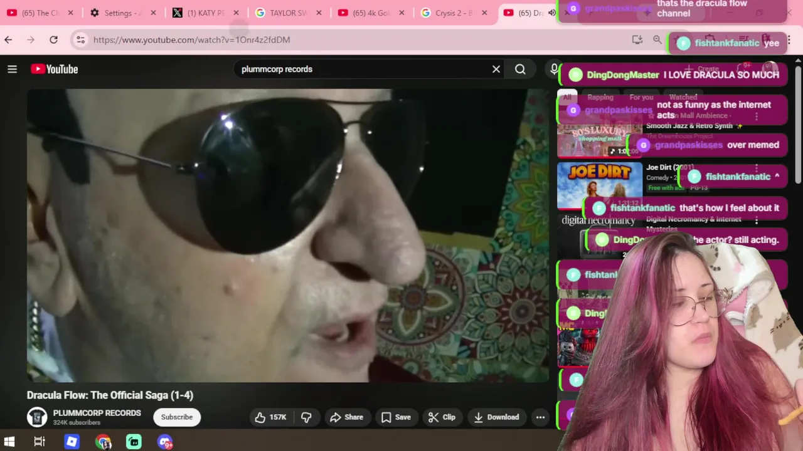Viewport: 803px width, 451px height.
Task: Switch to the Settings tab
Action: 123,13
